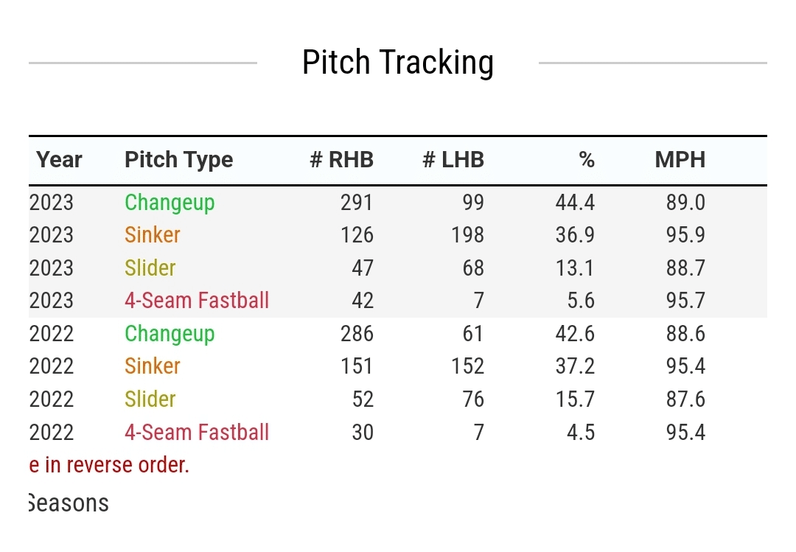Open the 2023 Sinker pitch link
The width and height of the screenshot is (796, 552).
pyautogui.click(x=153, y=235)
